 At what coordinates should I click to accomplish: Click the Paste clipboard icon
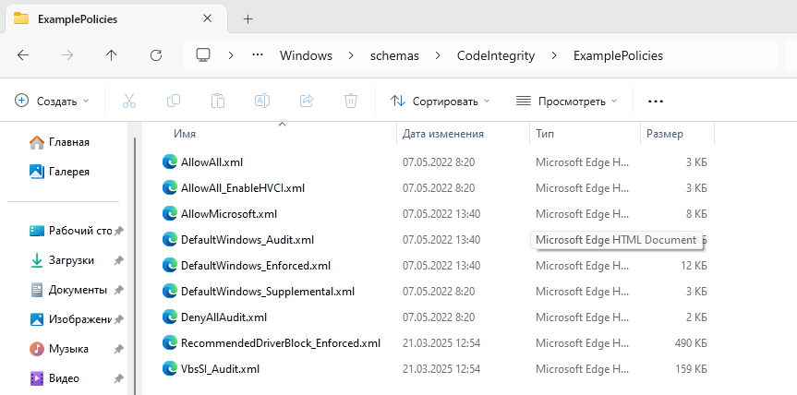tap(218, 101)
